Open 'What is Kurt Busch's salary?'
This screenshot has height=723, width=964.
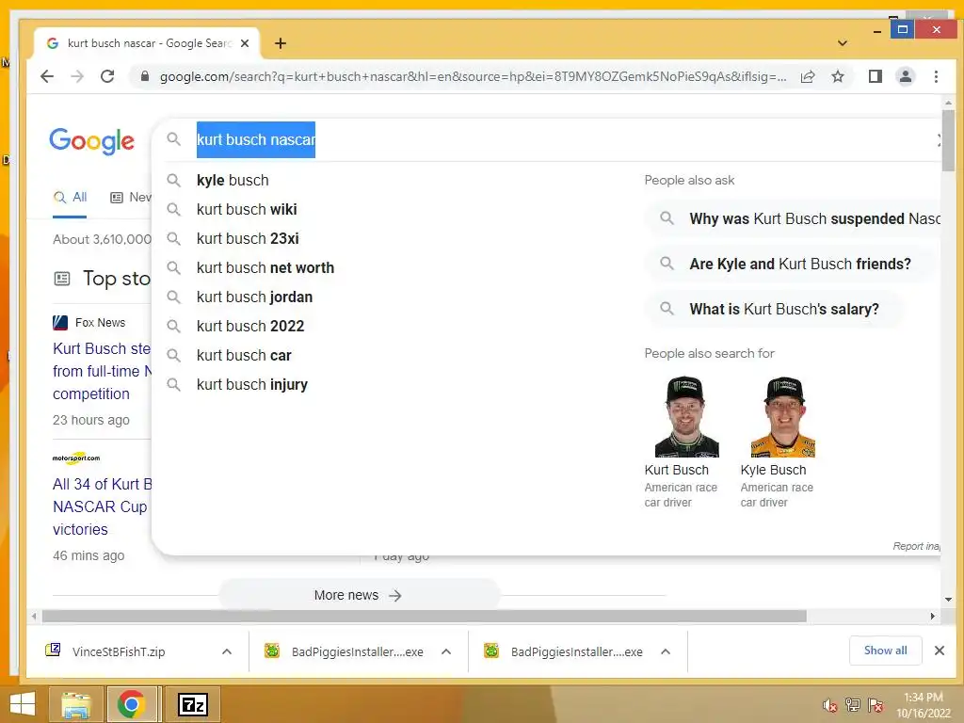coord(775,309)
